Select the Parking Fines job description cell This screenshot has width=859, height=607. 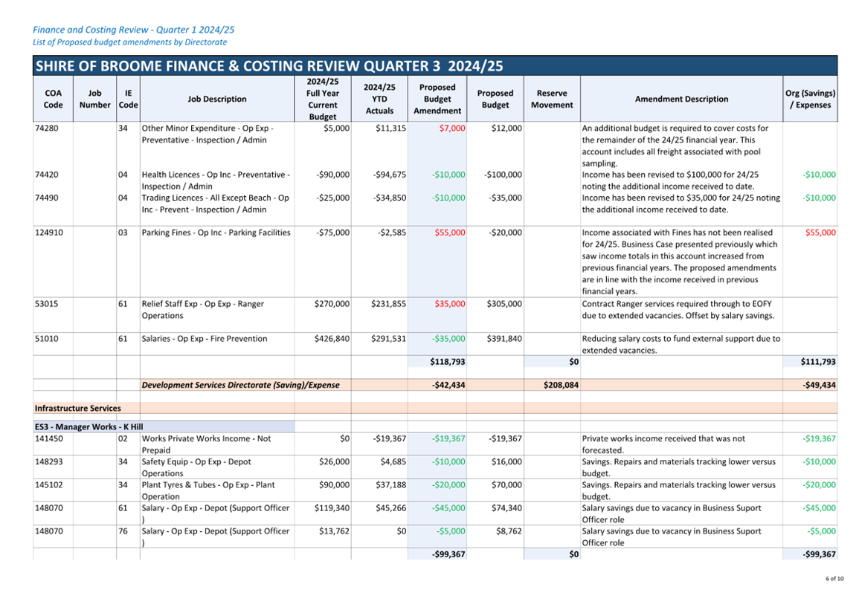[216, 233]
